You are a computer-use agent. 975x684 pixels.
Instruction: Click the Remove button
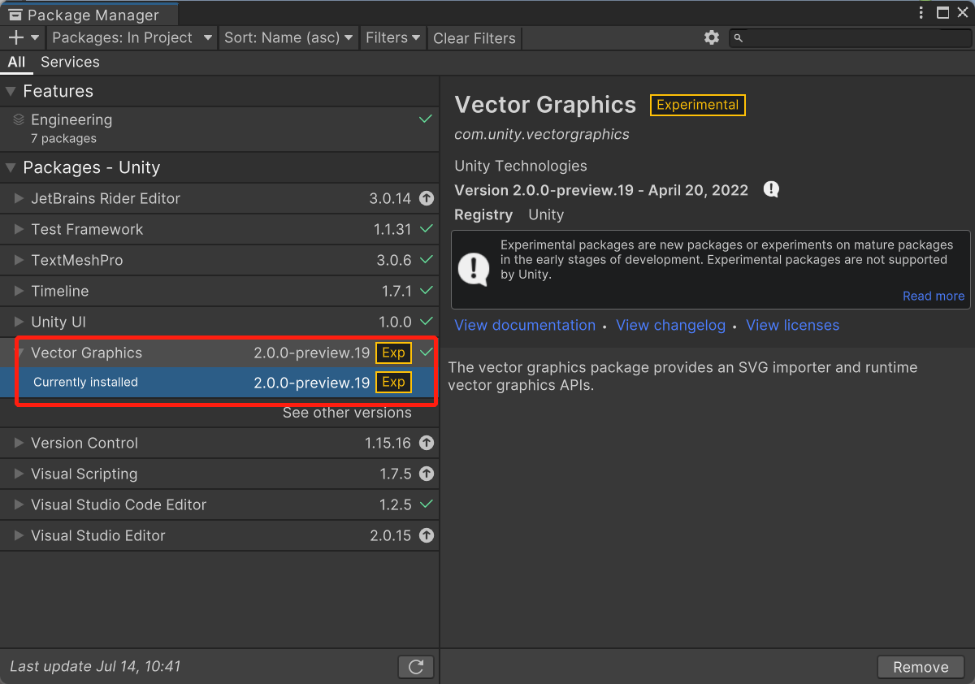[921, 667]
